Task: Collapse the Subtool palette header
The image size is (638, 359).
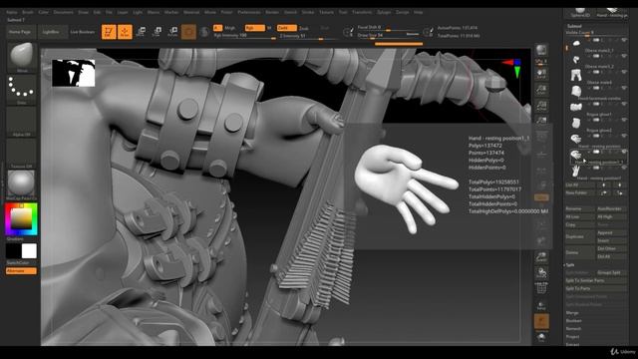Action: pos(574,26)
